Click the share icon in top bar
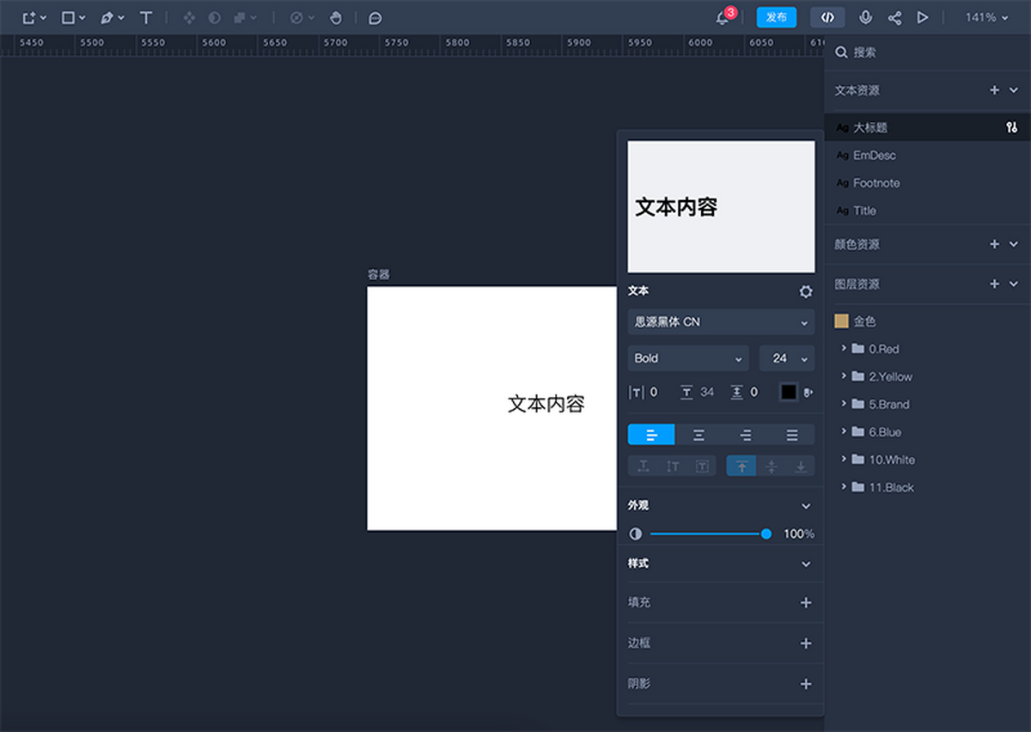 point(894,17)
